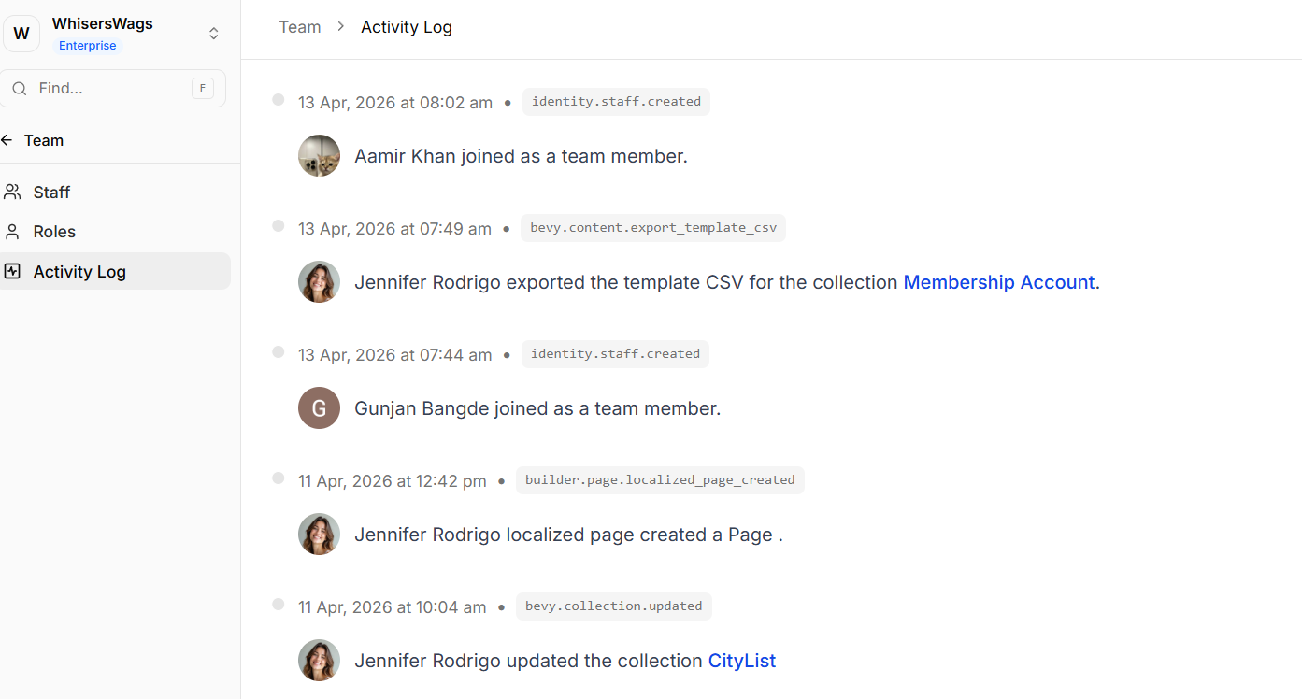Click Jennifer Rodrigo's avatar on CSV export entry
This screenshot has height=699, width=1302.
[319, 282]
